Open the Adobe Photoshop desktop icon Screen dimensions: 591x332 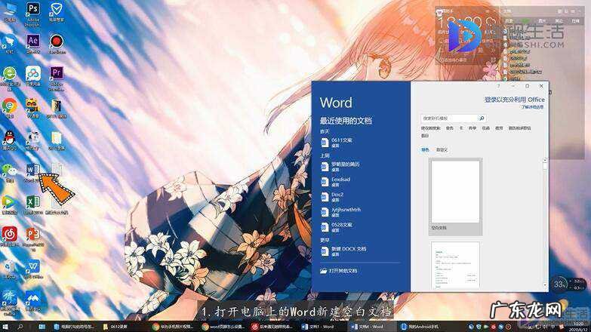(x=33, y=9)
